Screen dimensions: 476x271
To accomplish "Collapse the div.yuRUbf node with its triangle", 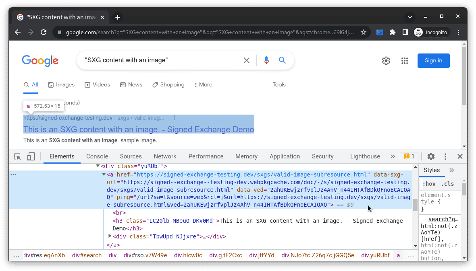I will [x=98, y=166].
